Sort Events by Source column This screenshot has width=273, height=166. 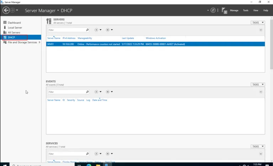[81, 100]
